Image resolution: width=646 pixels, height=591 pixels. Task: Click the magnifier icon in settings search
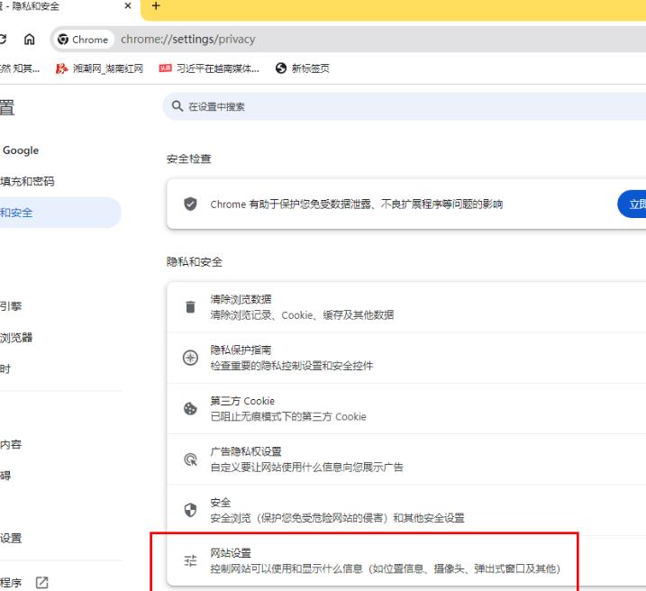click(x=177, y=106)
